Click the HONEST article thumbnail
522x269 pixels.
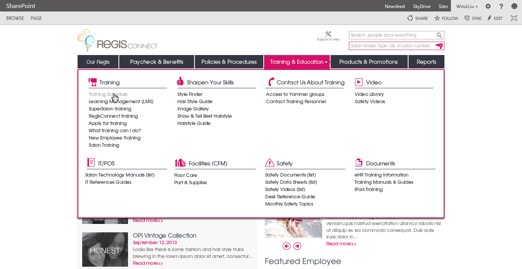click(105, 250)
